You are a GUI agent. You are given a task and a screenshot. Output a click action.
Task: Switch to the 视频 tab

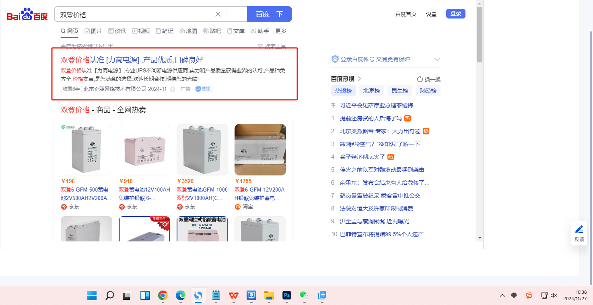141,31
